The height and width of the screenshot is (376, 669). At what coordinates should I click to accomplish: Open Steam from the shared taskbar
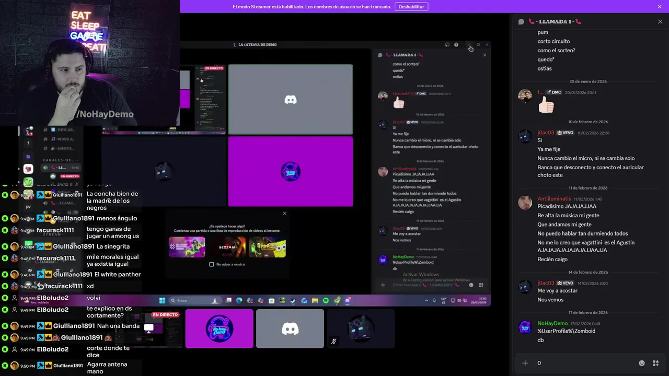point(293,301)
